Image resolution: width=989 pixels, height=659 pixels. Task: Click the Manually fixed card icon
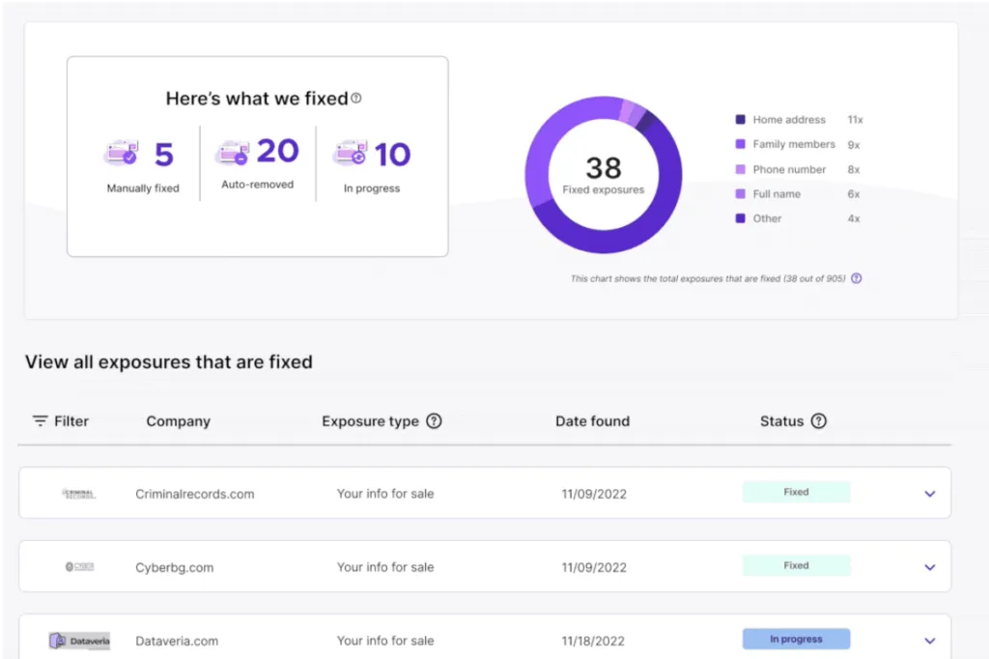(x=121, y=154)
